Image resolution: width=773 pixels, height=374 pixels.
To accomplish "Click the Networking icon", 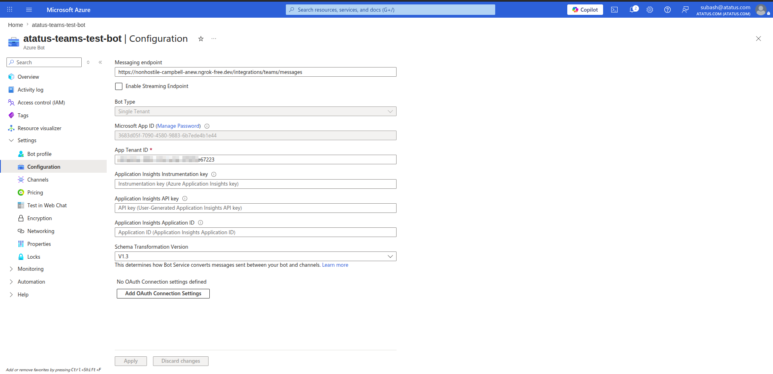I will 21,231.
